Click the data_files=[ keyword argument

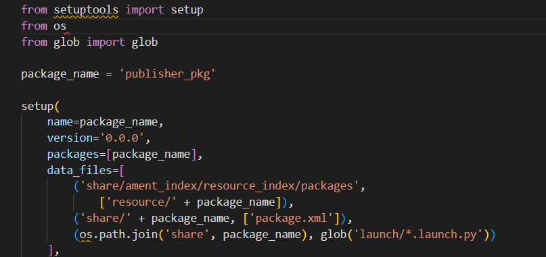[x=86, y=171]
